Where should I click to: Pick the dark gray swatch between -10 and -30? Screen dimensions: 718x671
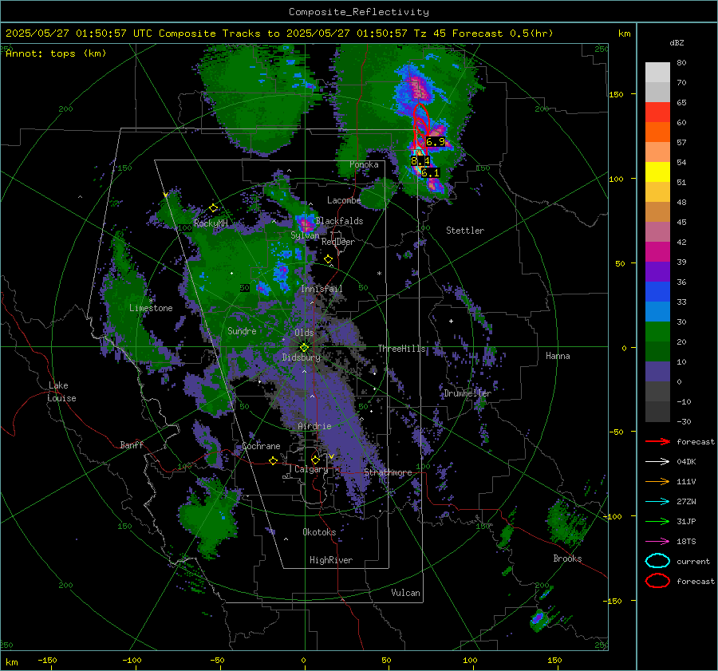(657, 411)
